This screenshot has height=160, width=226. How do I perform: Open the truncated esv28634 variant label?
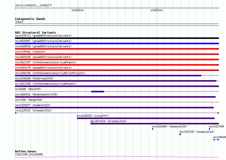click(x=220, y=137)
